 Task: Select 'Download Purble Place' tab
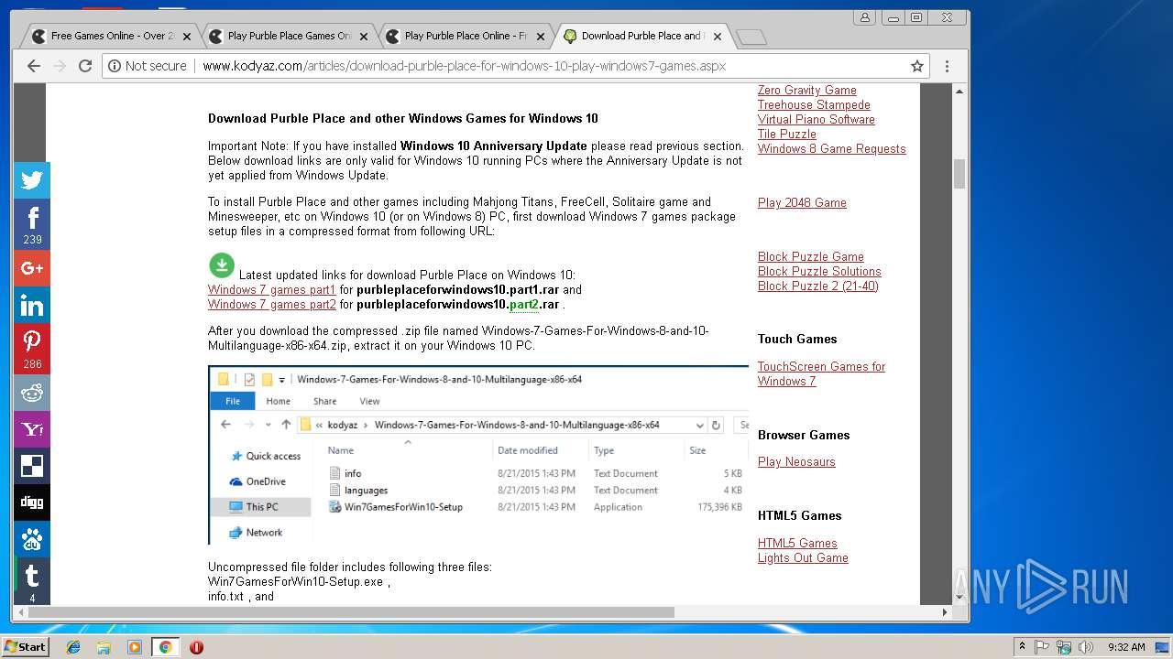point(642,37)
